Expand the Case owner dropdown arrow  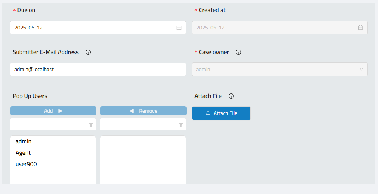(361, 69)
